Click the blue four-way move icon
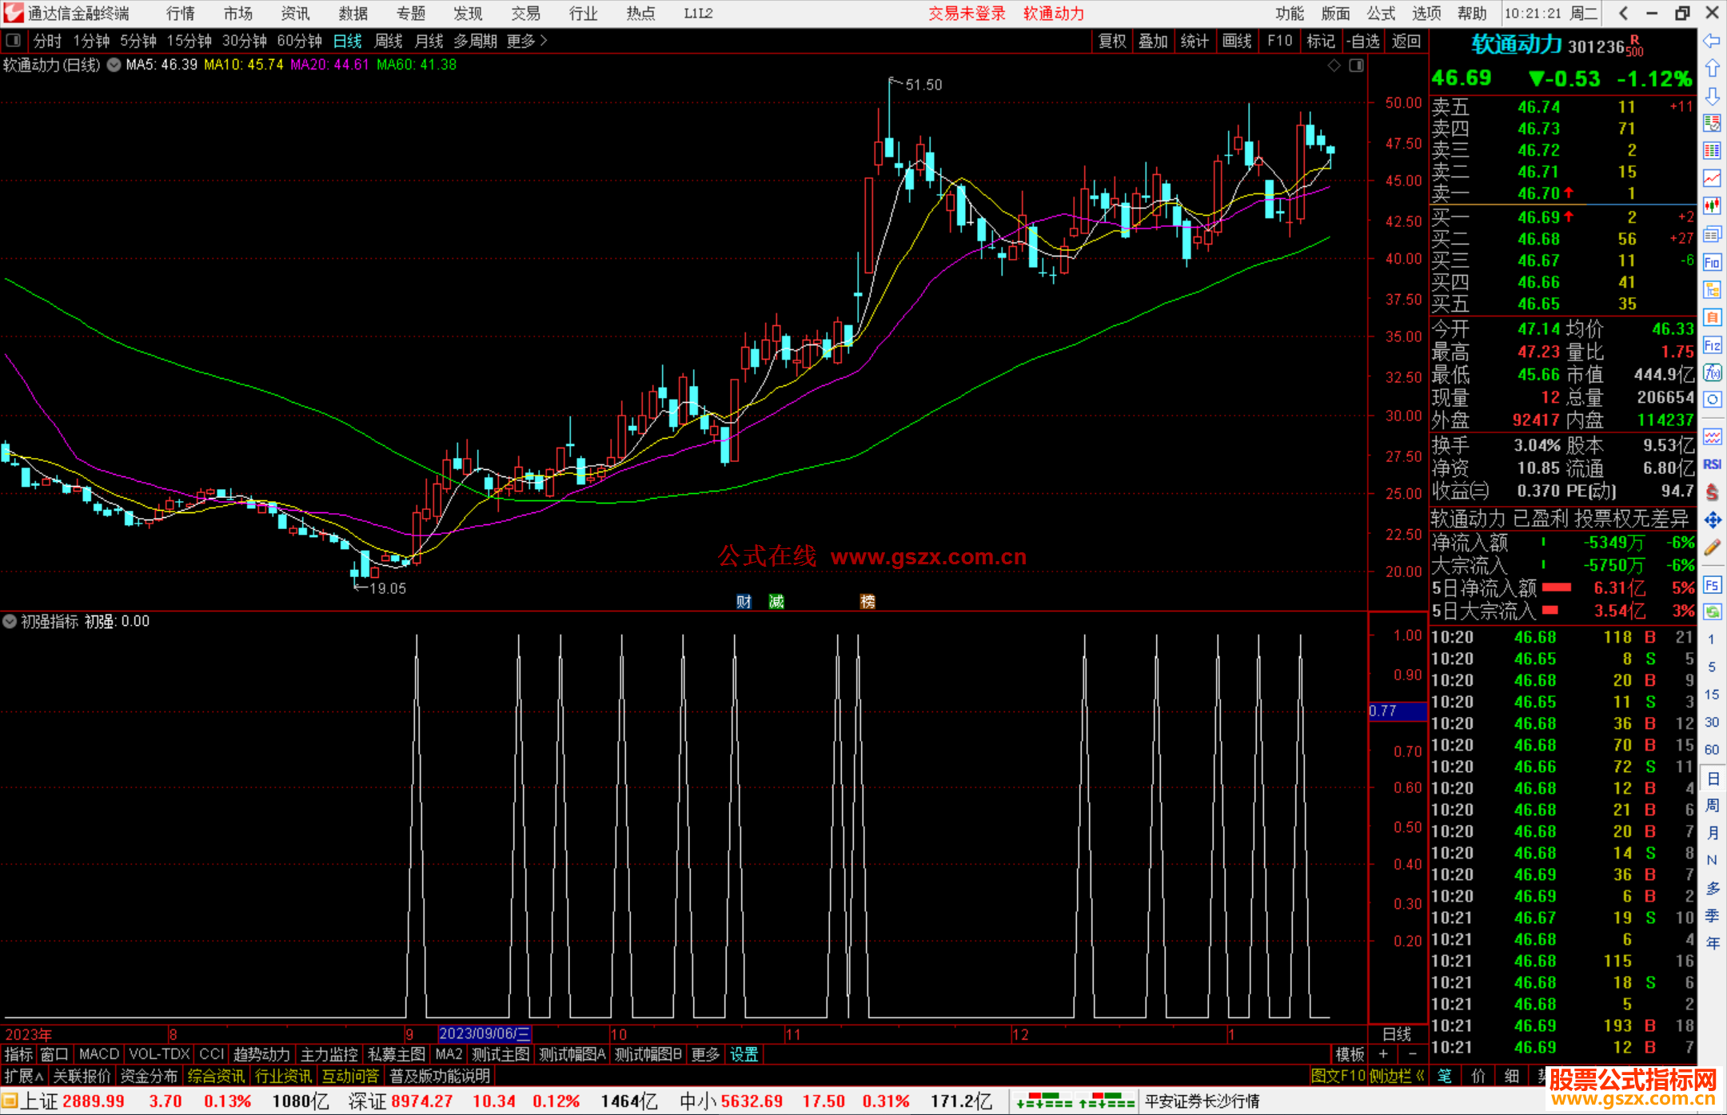The width and height of the screenshot is (1727, 1115). pos(1712,520)
